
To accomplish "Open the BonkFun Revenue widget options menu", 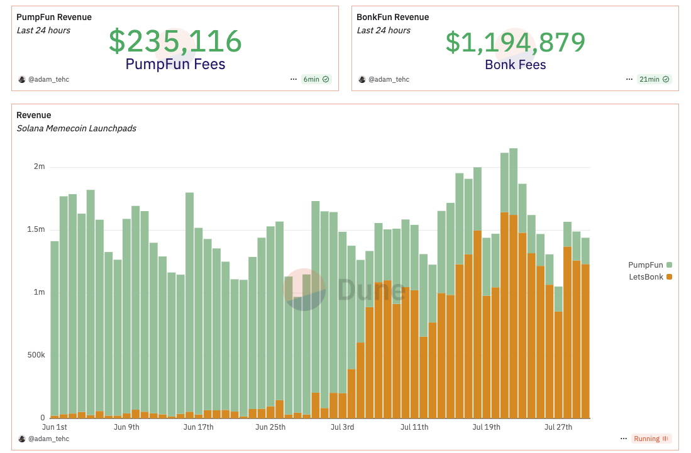I will coord(629,79).
